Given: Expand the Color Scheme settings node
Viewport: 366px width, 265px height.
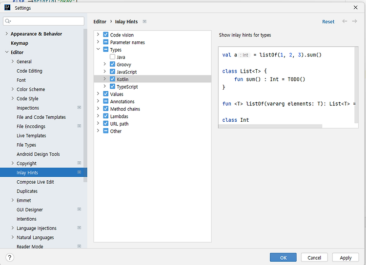Looking at the screenshot, I should pyautogui.click(x=13, y=90).
